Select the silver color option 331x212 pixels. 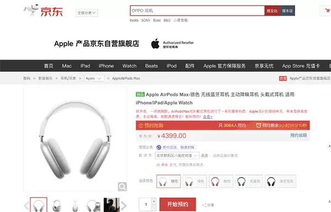pyautogui.click(x=168, y=181)
